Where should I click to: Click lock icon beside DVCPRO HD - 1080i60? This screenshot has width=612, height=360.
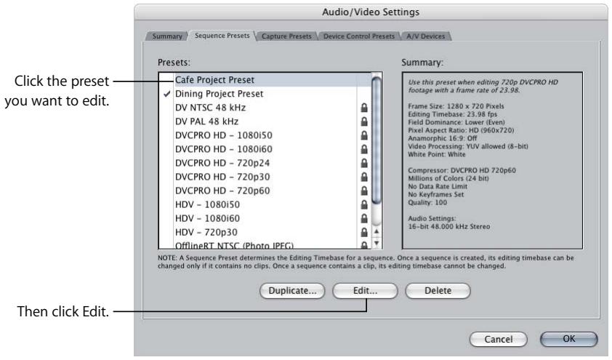363,149
